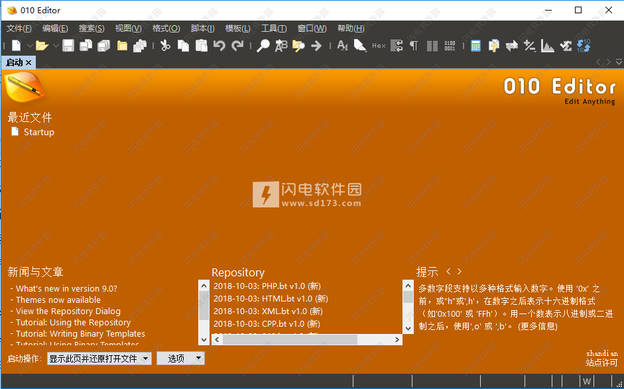Open the 模板(L) menu
This screenshot has width=624, height=389.
coord(237,28)
